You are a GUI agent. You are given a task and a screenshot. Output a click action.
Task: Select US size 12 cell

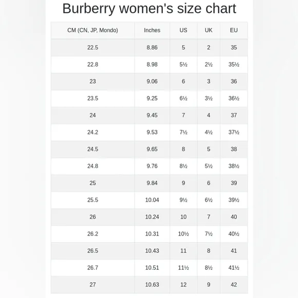pyautogui.click(x=183, y=285)
